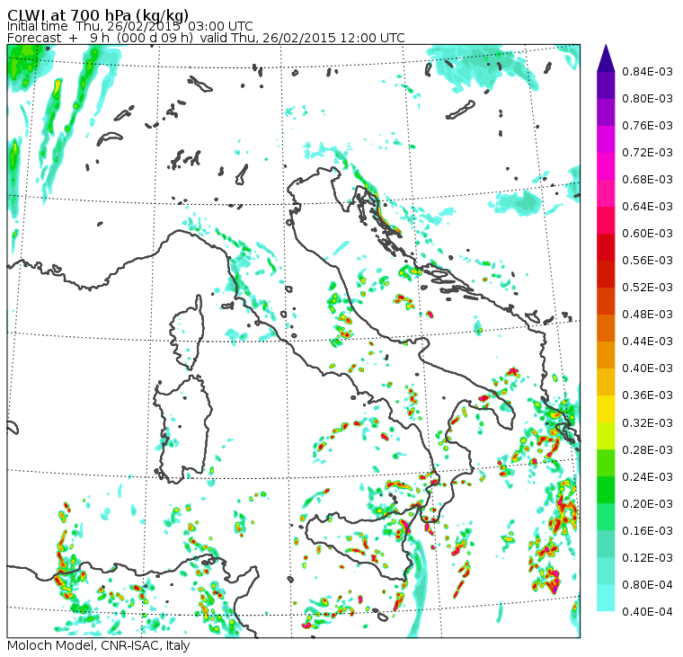
Task: Click the 0.40E-04 colorbar label
Action: 647,612
